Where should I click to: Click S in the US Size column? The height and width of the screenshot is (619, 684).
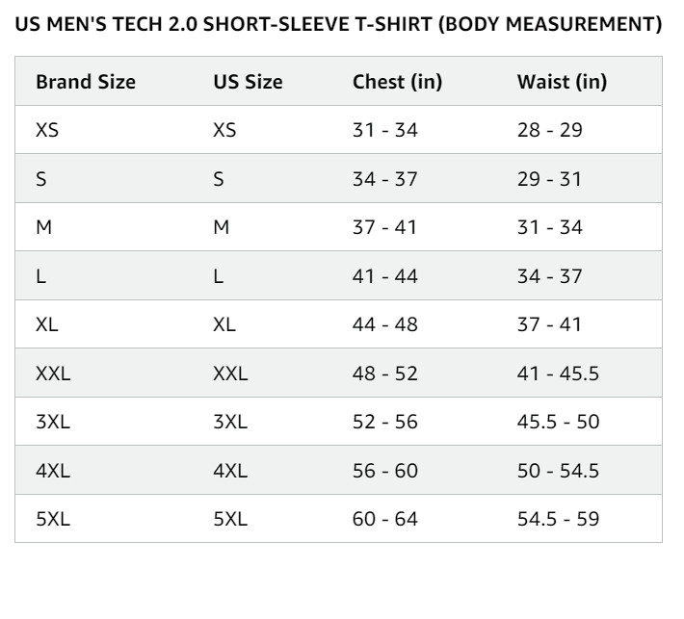coord(219,179)
